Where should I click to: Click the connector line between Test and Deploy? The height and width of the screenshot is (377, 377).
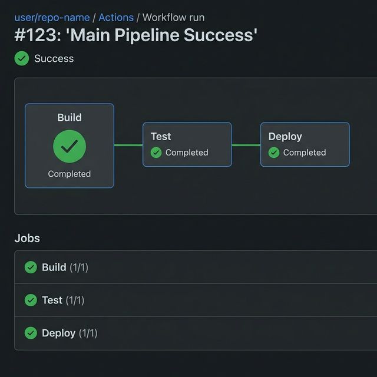pyautogui.click(x=246, y=145)
